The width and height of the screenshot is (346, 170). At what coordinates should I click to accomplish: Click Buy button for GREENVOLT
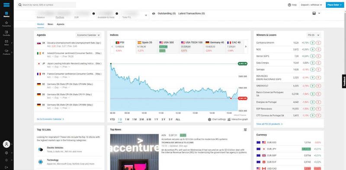[312, 86]
